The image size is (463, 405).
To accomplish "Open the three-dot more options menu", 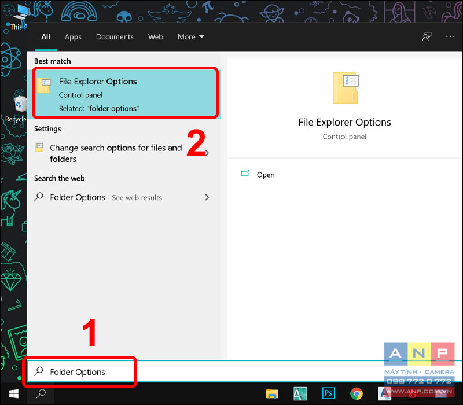I will [x=450, y=36].
